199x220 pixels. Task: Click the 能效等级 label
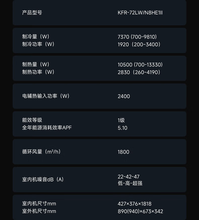[32, 120]
